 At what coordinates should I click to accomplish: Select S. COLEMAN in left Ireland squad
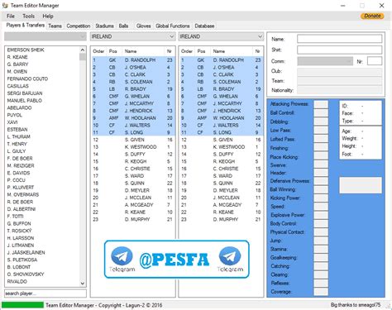pyautogui.click(x=133, y=82)
